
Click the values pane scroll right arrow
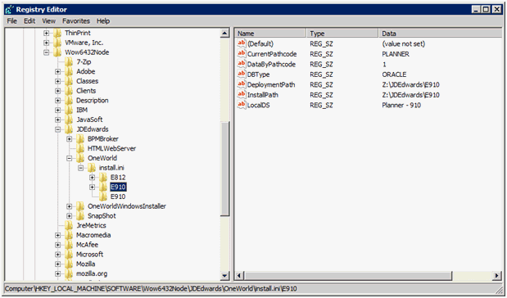coord(497,276)
